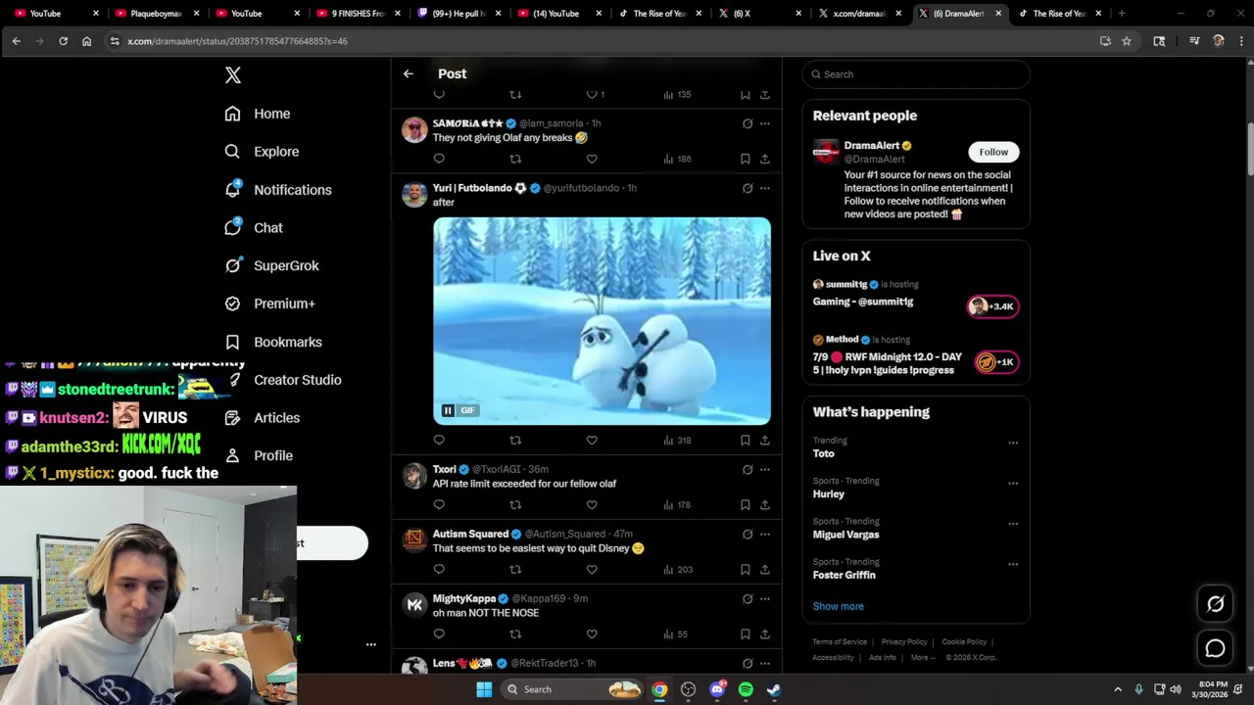Reply to SAMORIA's post
The width and height of the screenshot is (1254, 705).
[x=439, y=159]
